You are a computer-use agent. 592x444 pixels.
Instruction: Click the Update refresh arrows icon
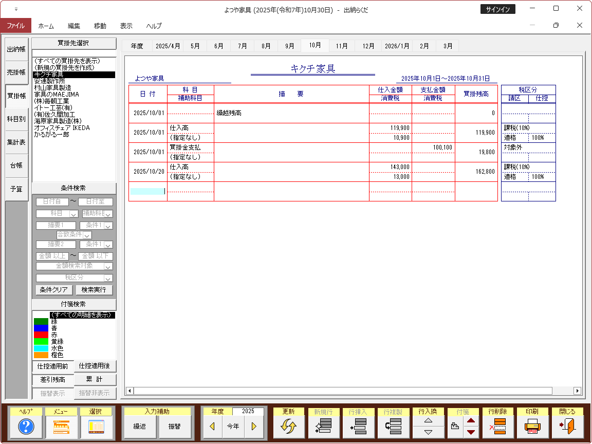289,427
